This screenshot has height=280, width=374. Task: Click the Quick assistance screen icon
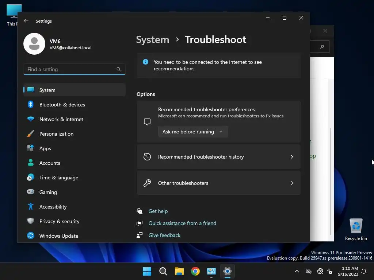140,223
